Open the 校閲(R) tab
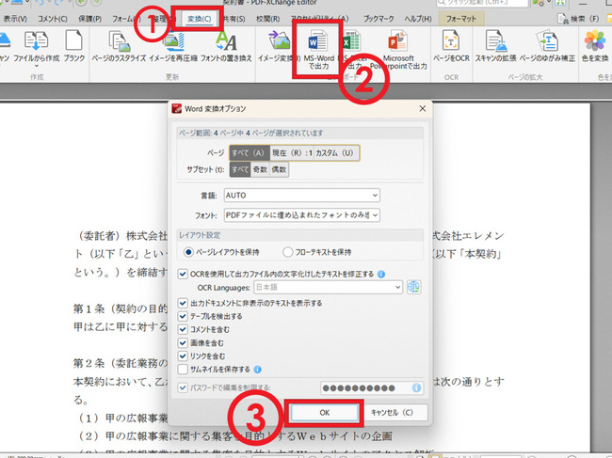The image size is (612, 458). point(268,19)
